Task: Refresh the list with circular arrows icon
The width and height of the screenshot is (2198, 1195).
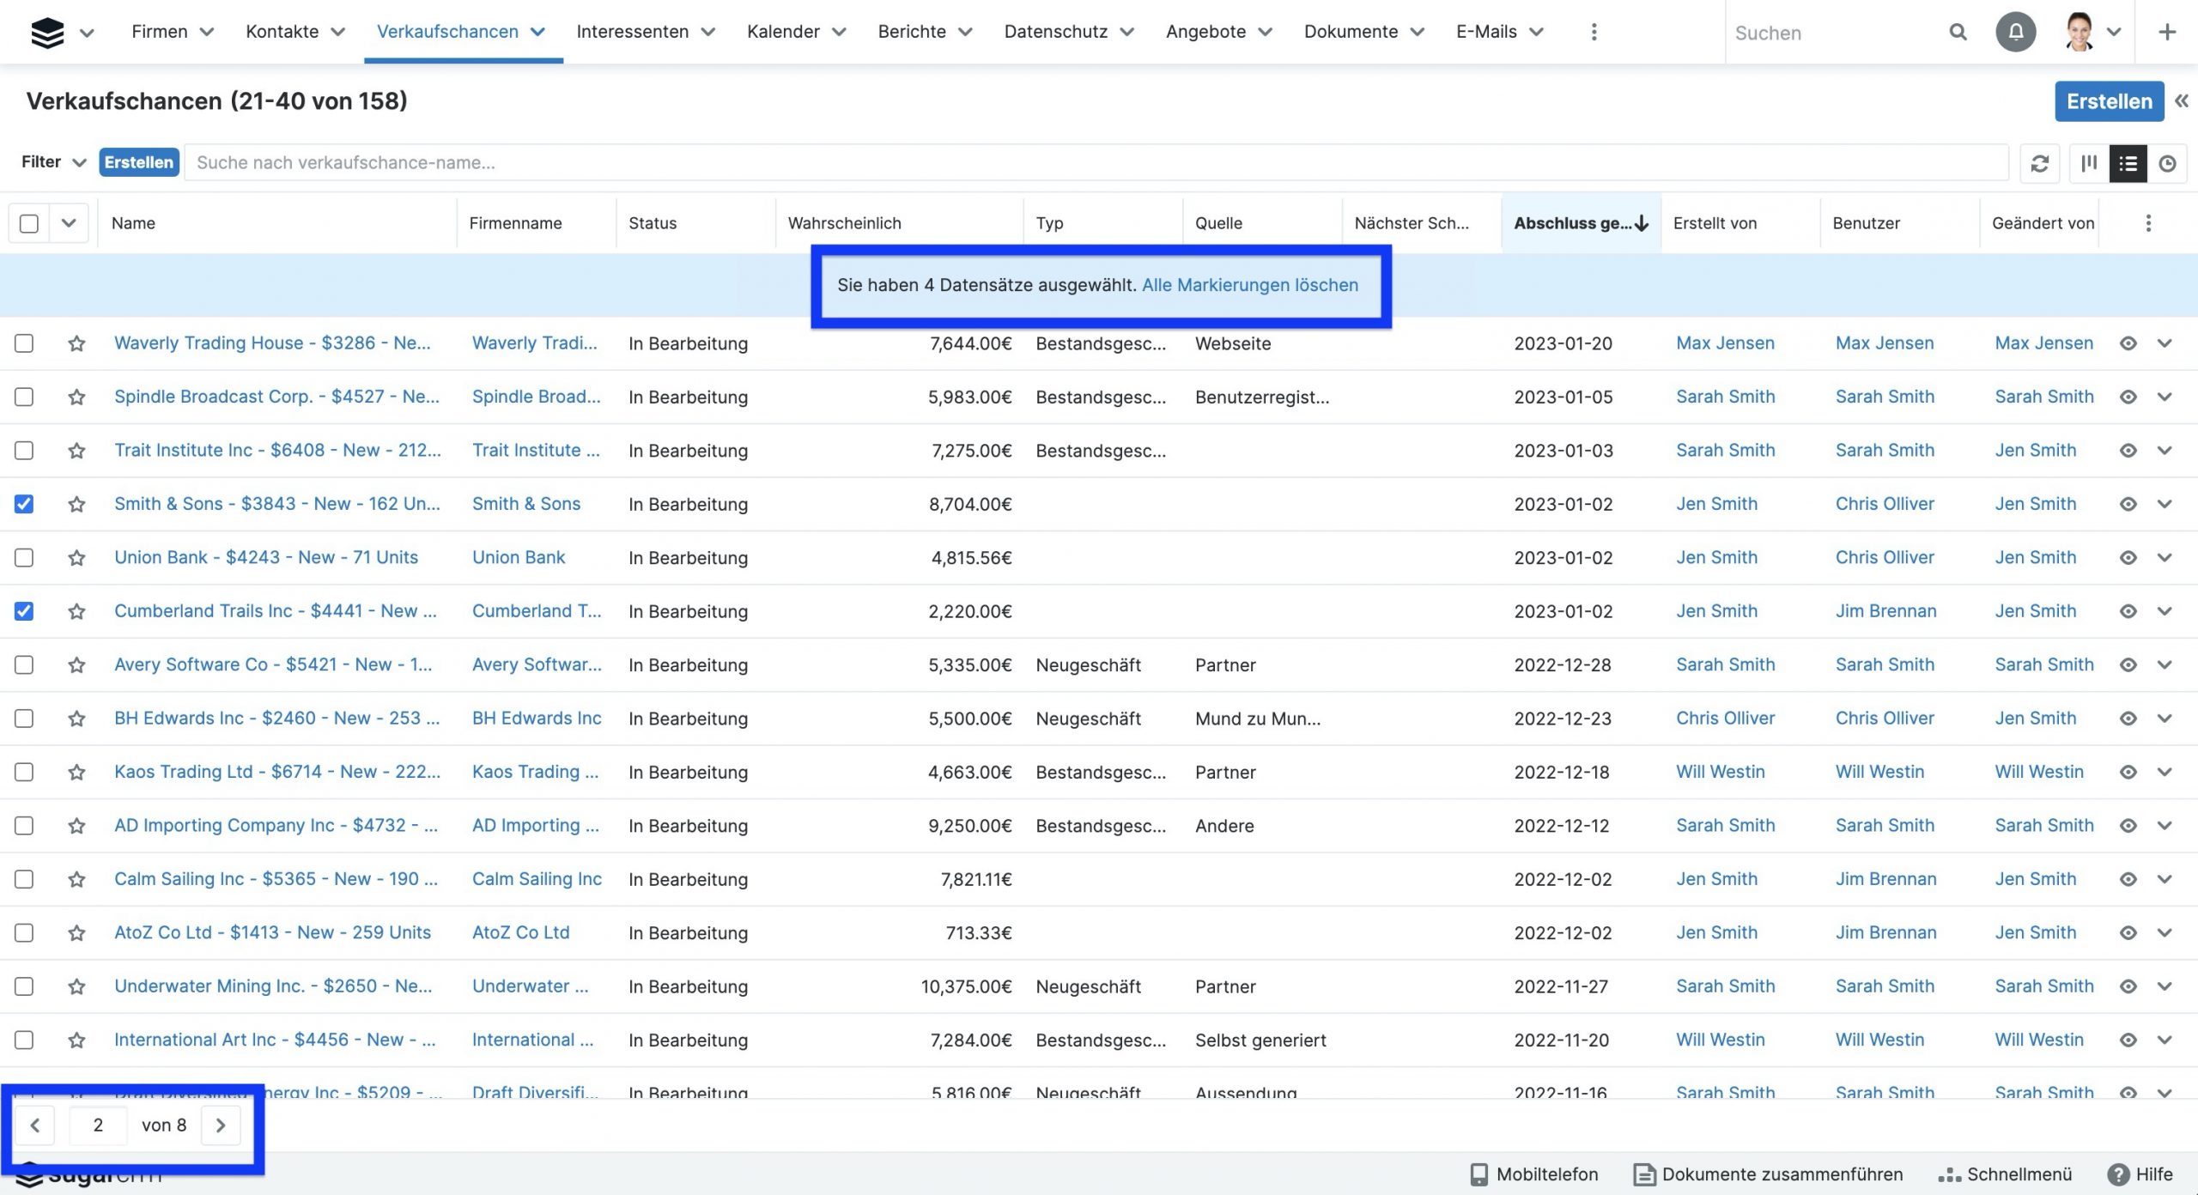Action: (x=2040, y=163)
